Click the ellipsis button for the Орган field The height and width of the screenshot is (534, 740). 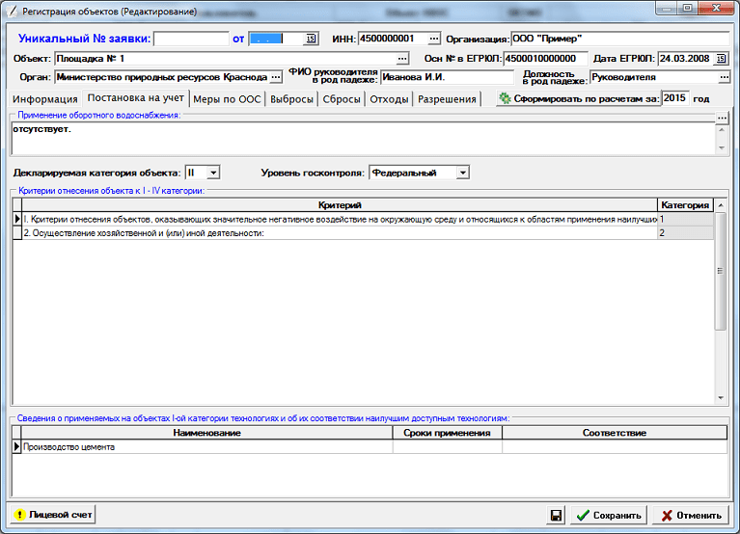click(276, 77)
